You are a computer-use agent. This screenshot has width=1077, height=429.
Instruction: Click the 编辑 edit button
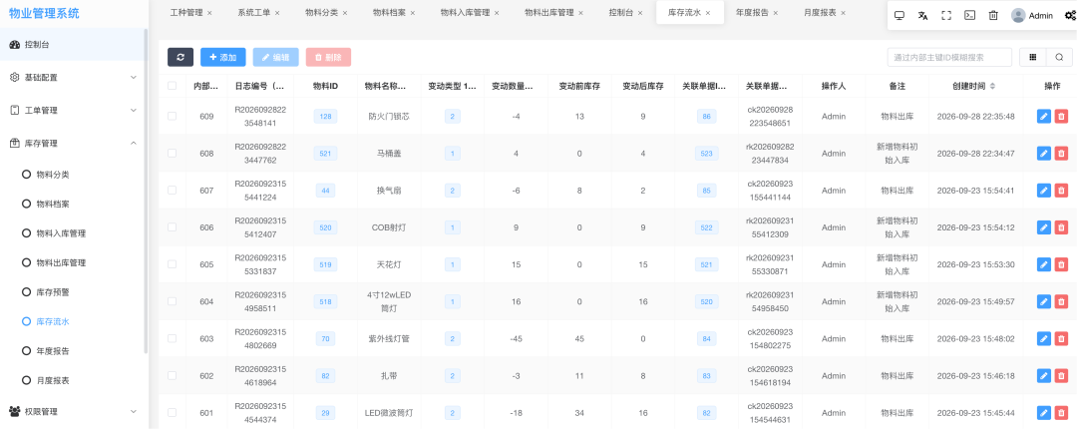coord(275,57)
